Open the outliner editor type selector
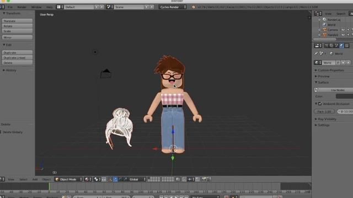The height and width of the screenshot is (198, 353). pyautogui.click(x=318, y=14)
